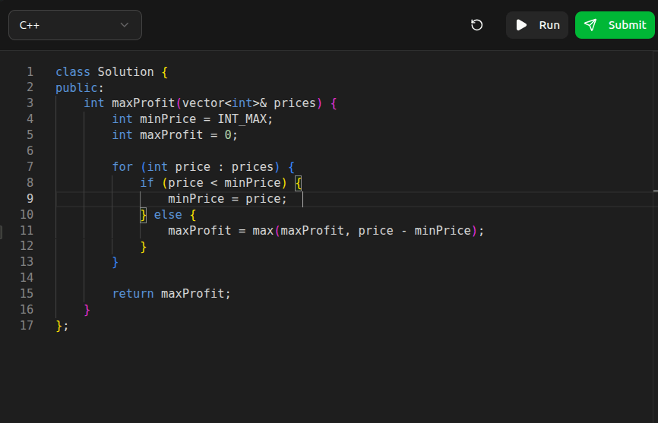Click the "else" keyword on line 10
The width and height of the screenshot is (658, 423).
[168, 215]
